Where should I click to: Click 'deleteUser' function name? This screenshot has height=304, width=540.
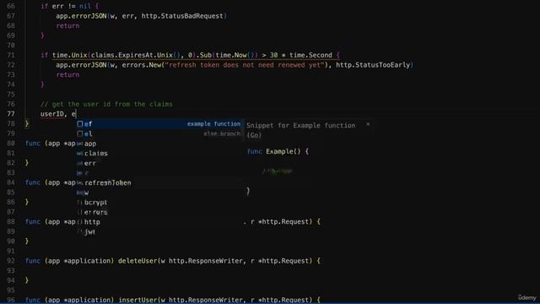click(x=138, y=261)
